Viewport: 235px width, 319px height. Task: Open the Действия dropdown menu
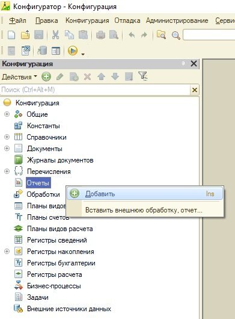click(19, 77)
